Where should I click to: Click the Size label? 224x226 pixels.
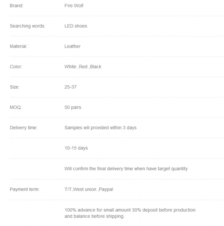coord(15,87)
